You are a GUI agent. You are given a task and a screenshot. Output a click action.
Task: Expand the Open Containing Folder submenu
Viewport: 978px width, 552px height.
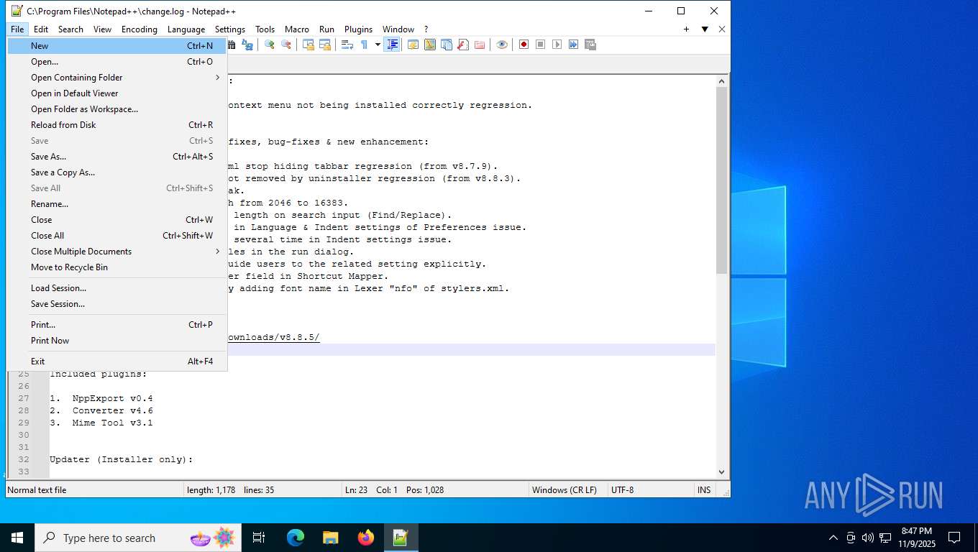coord(116,78)
